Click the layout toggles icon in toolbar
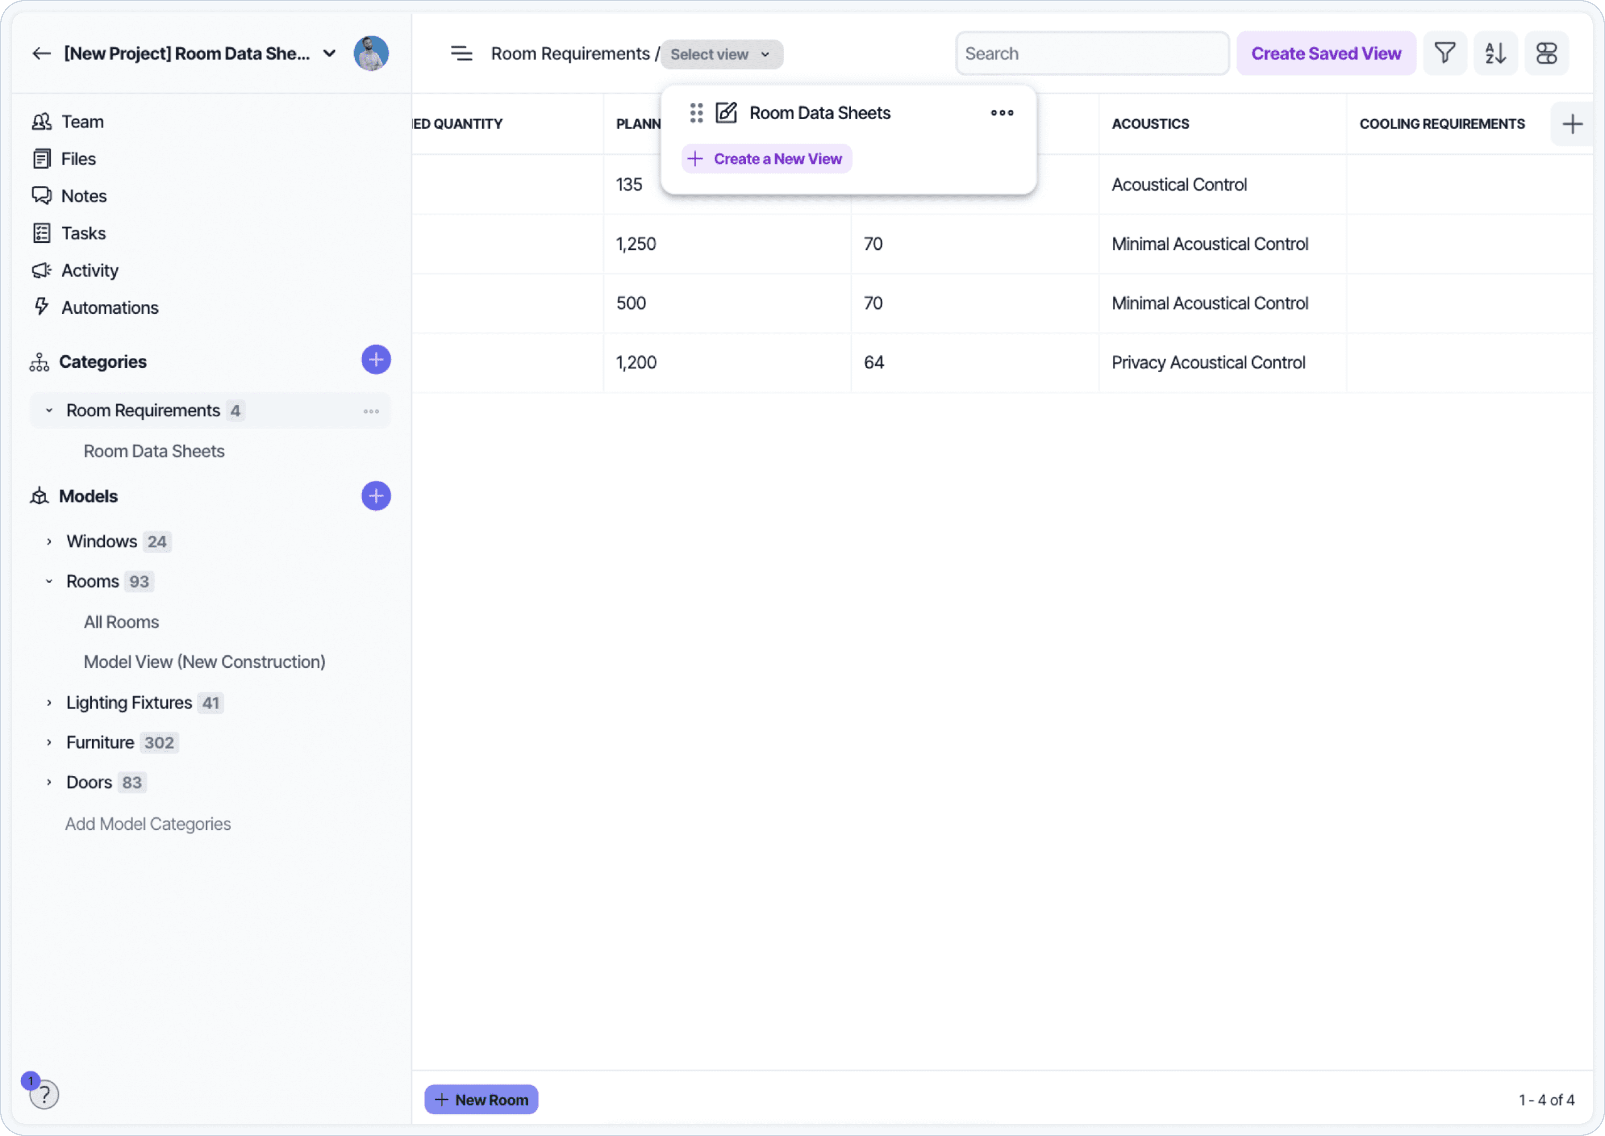The image size is (1605, 1136). (x=1546, y=53)
